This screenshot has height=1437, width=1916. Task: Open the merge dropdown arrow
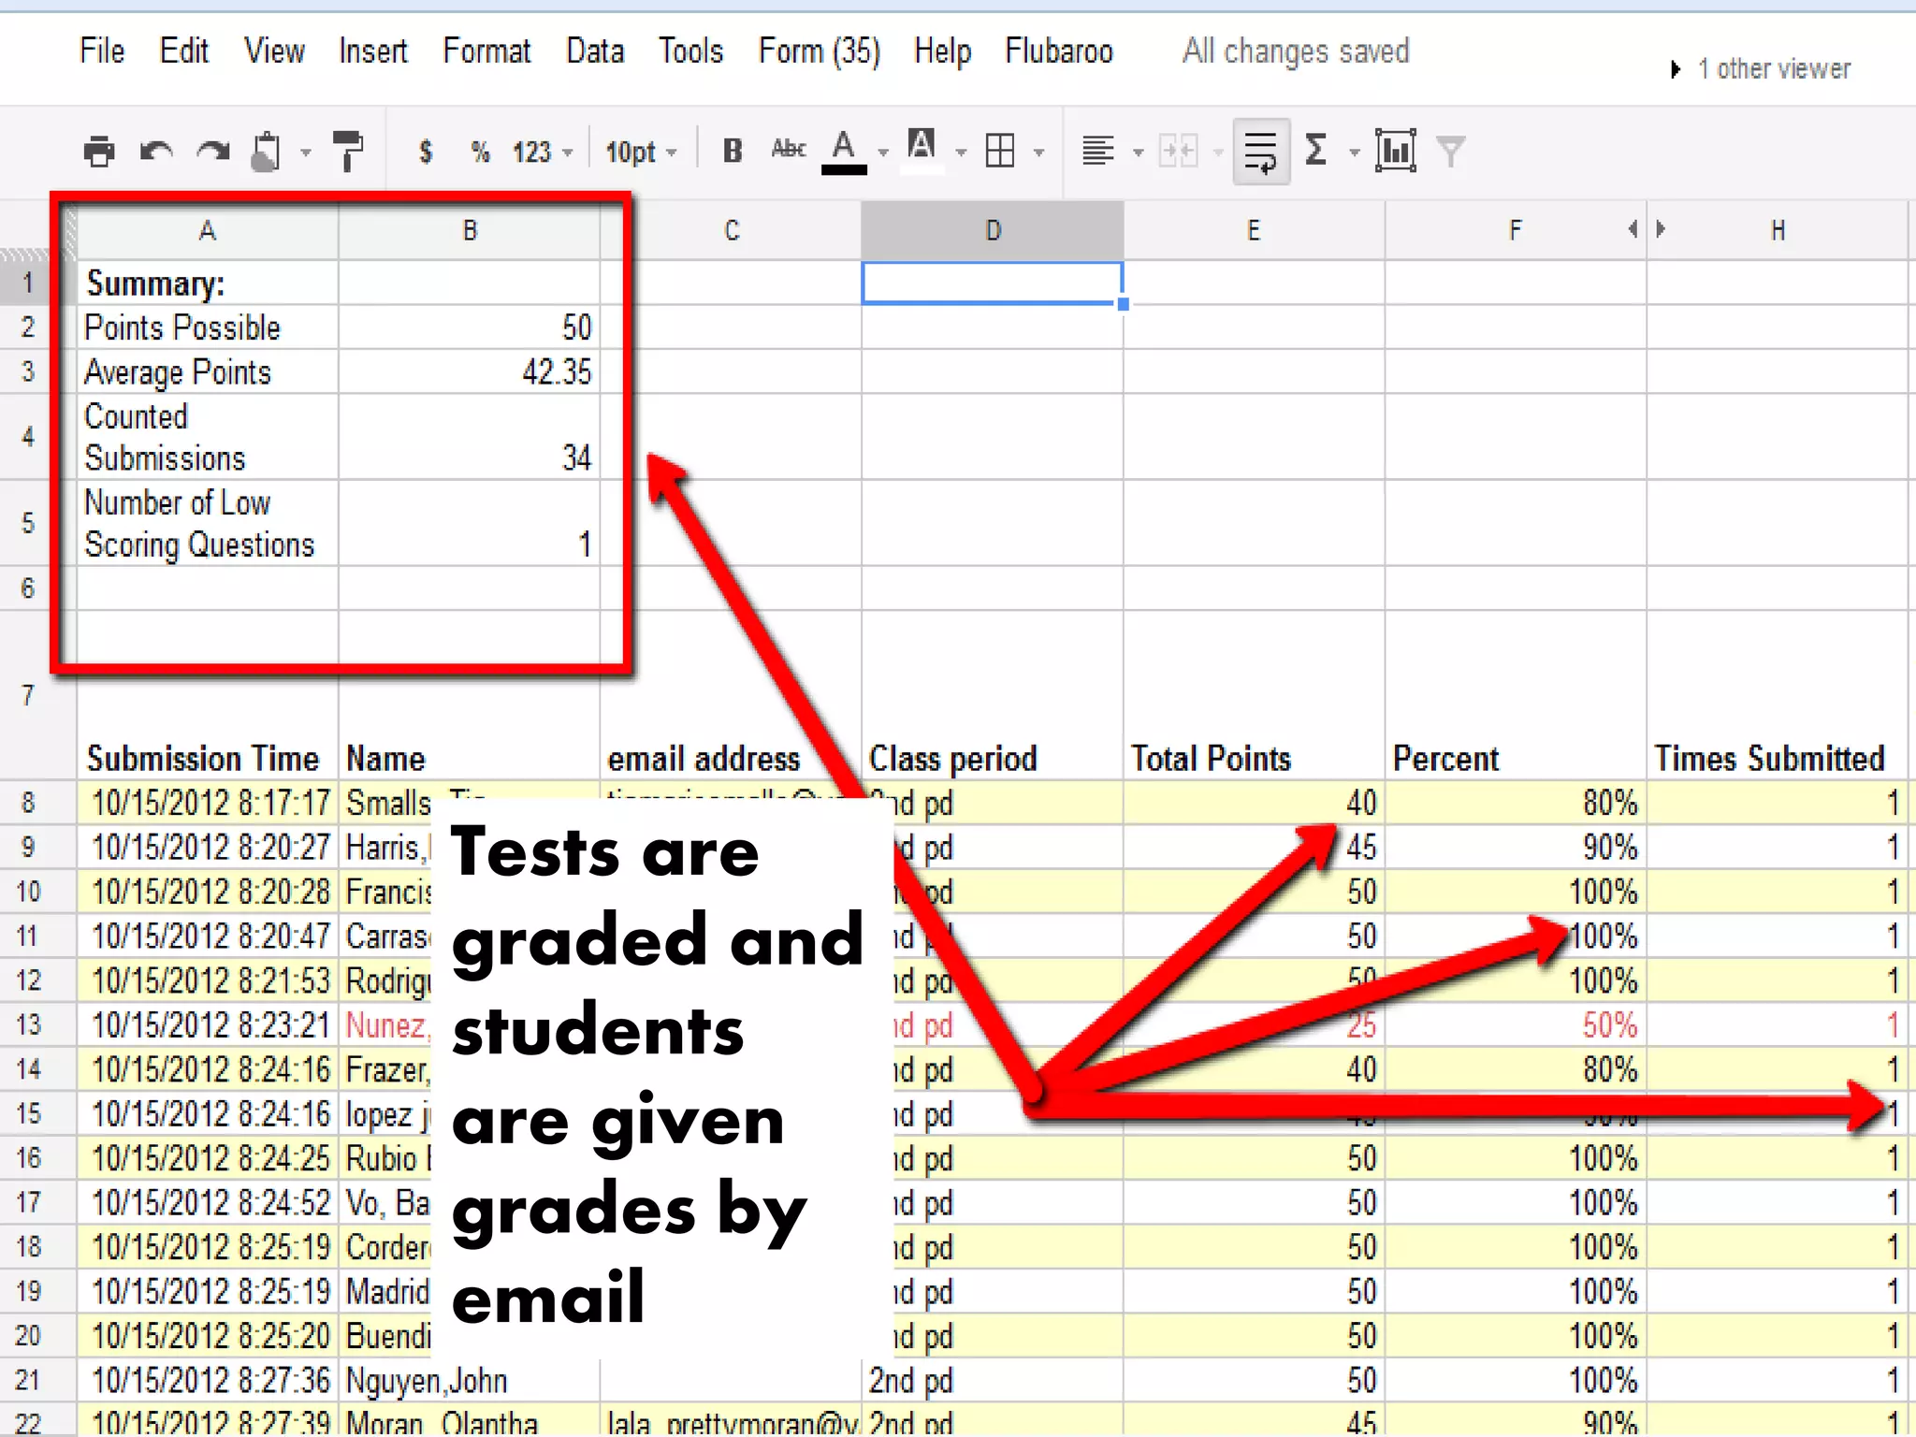pos(1217,152)
